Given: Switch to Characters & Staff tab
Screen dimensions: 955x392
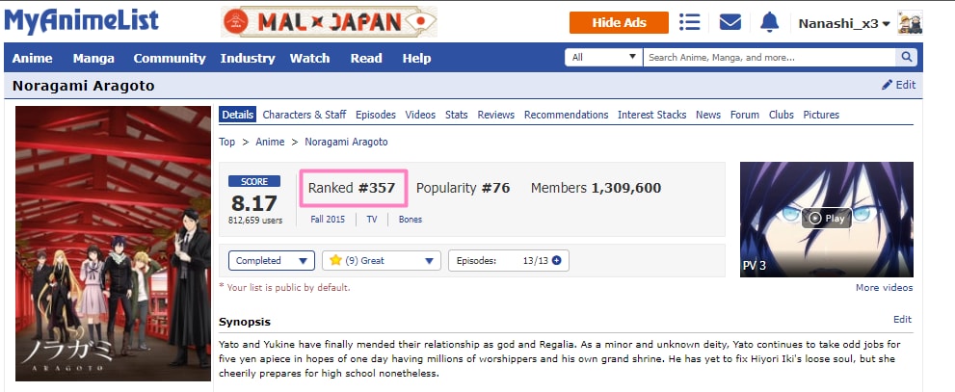Looking at the screenshot, I should [305, 115].
